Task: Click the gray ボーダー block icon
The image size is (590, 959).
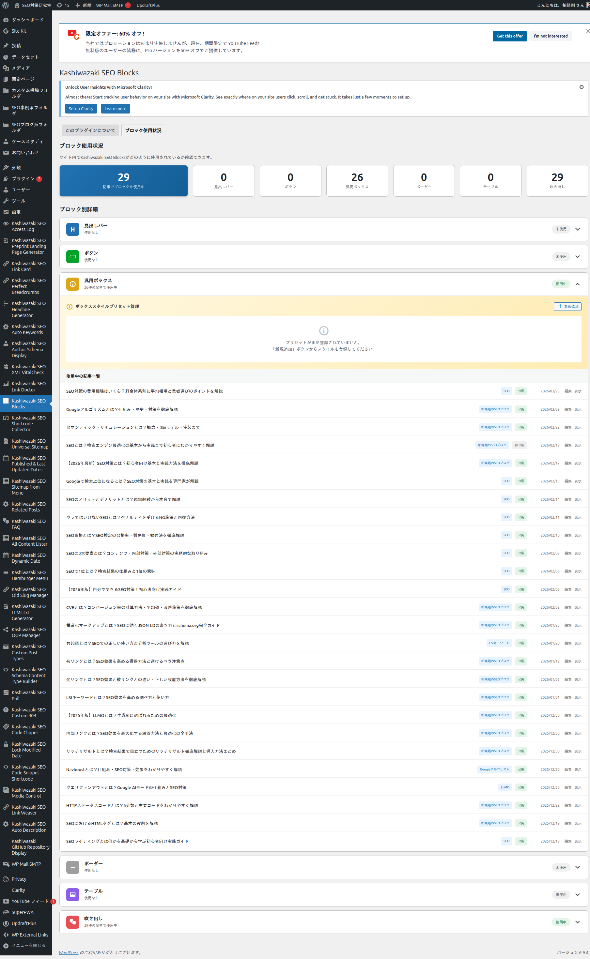Action: point(72,867)
